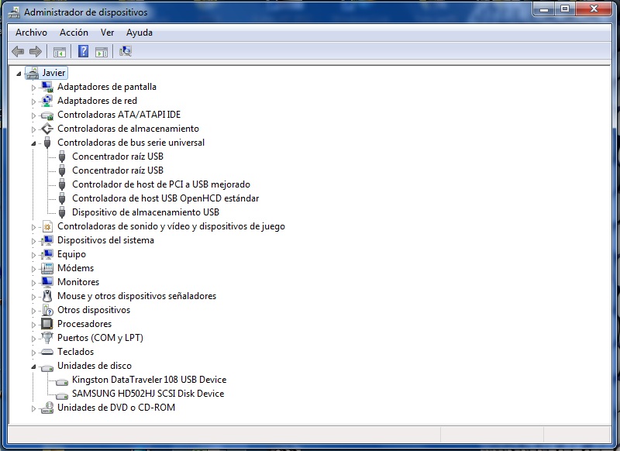The image size is (620, 451).
Task: Expand Unidades de DVD o CD-ROM
Action: click(33, 408)
